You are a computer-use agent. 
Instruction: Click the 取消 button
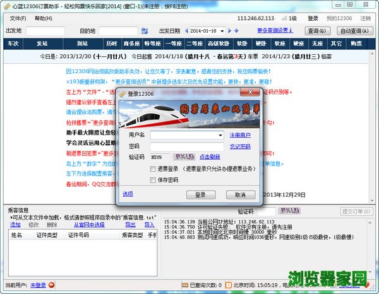(241, 195)
